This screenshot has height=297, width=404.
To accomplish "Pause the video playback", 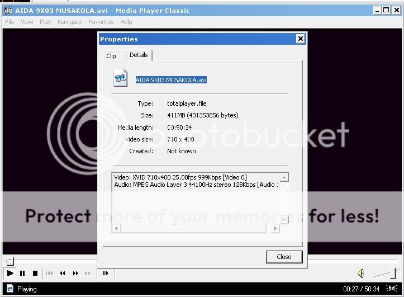I will 22,274.
